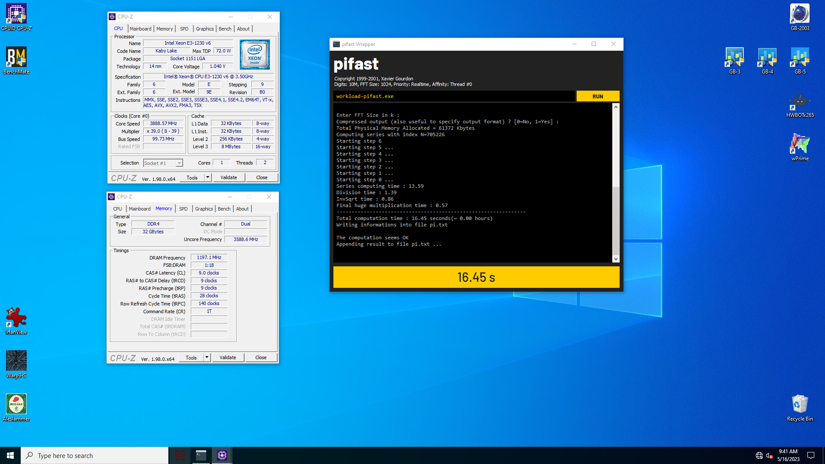Click the Type here to search box
Viewport: 825px width, 464px height.
click(x=95, y=455)
